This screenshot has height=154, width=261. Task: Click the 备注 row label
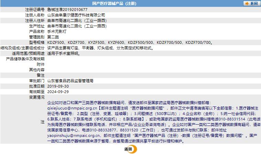coord(41,75)
